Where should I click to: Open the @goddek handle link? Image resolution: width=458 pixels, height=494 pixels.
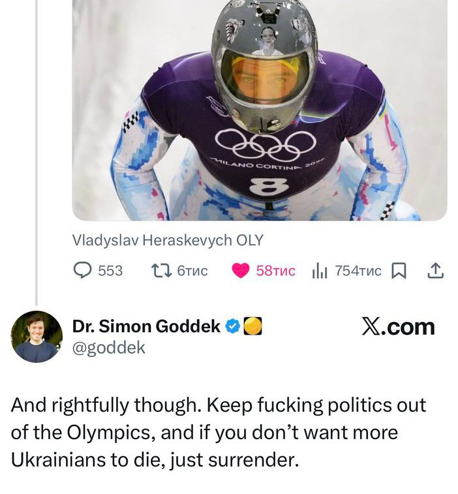point(108,348)
